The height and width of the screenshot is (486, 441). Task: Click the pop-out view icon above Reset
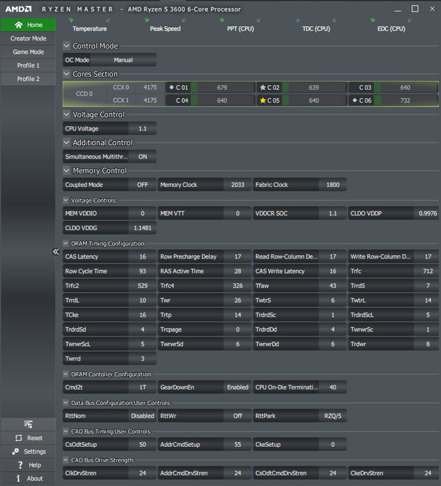(x=28, y=424)
